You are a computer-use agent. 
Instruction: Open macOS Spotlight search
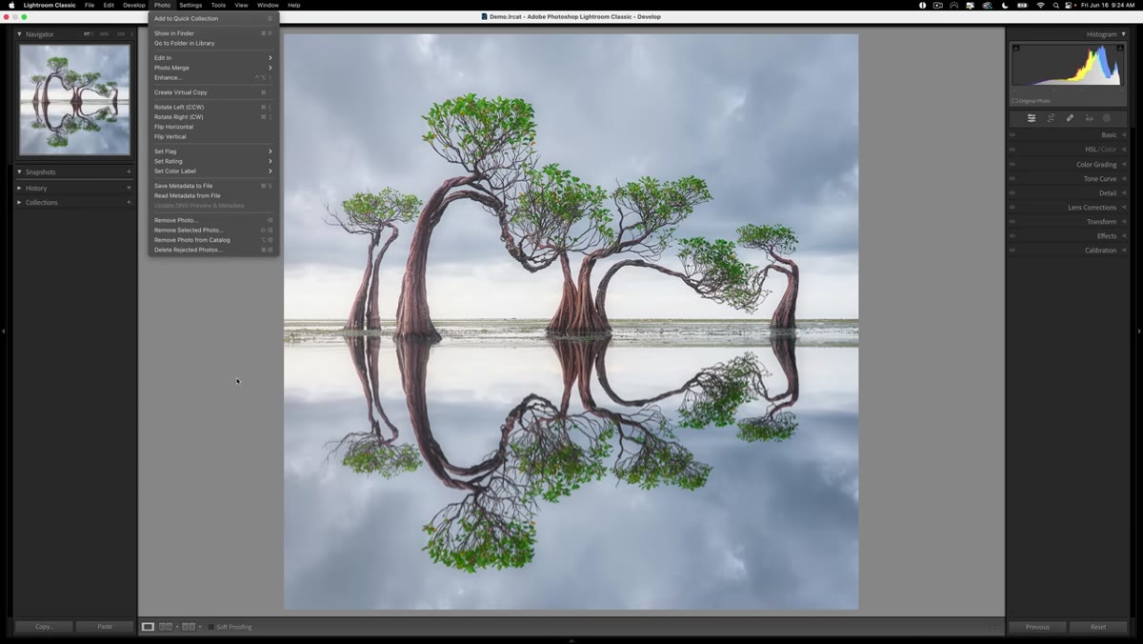(1055, 5)
